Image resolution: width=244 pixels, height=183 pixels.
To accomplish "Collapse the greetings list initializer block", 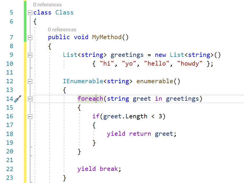I will 30,55.
